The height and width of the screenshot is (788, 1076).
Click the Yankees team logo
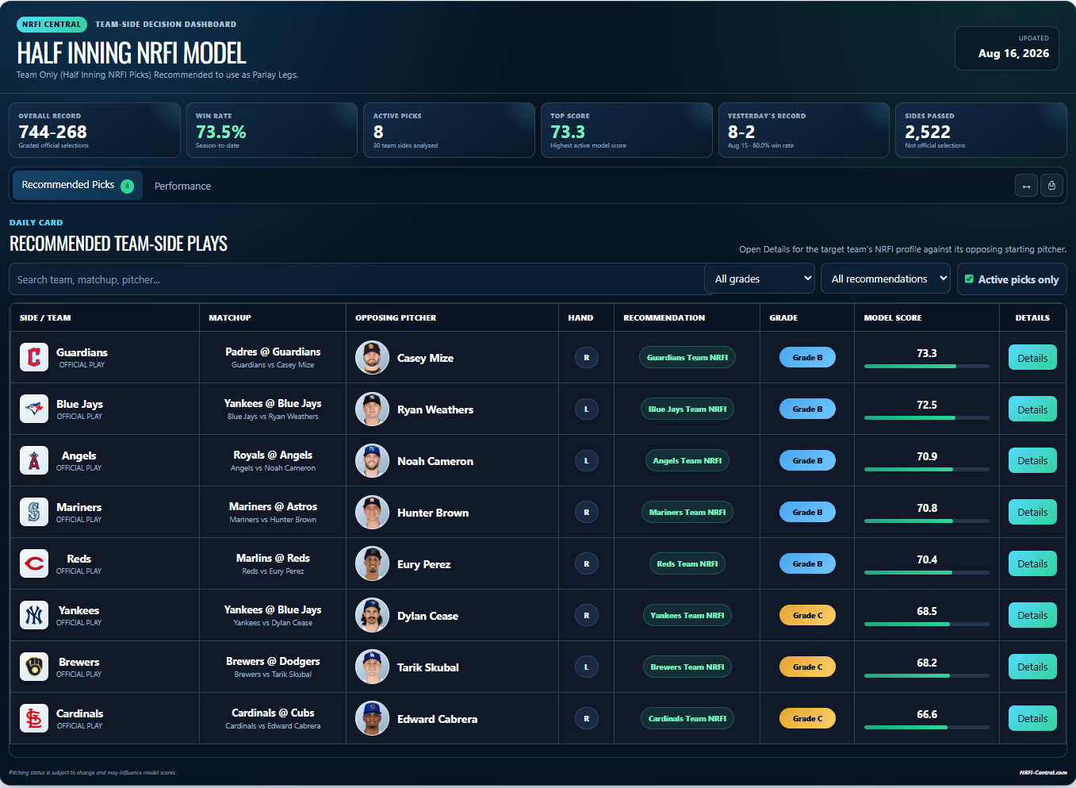point(34,615)
